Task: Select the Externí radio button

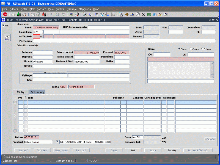Action: tap(203, 49)
